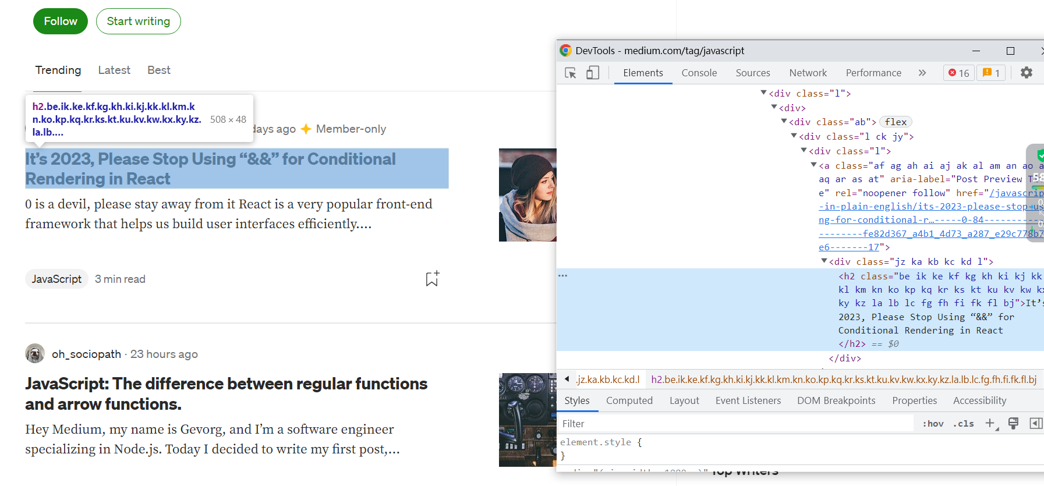Click the yellow warnings count badge

coord(991,73)
